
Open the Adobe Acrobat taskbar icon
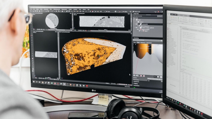click(x=87, y=86)
